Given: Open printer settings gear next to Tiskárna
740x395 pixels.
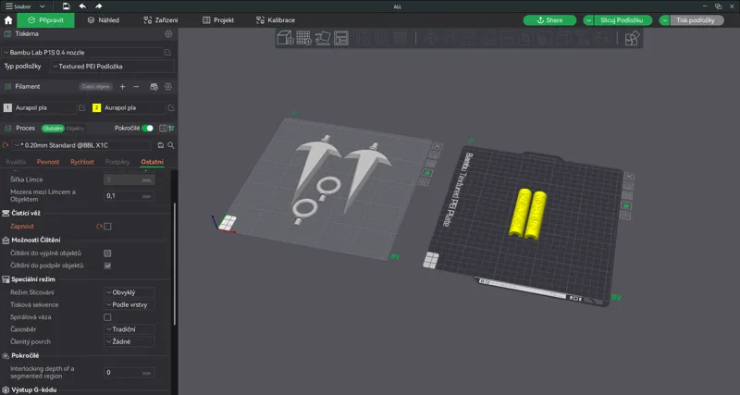Looking at the screenshot, I should [x=168, y=34].
